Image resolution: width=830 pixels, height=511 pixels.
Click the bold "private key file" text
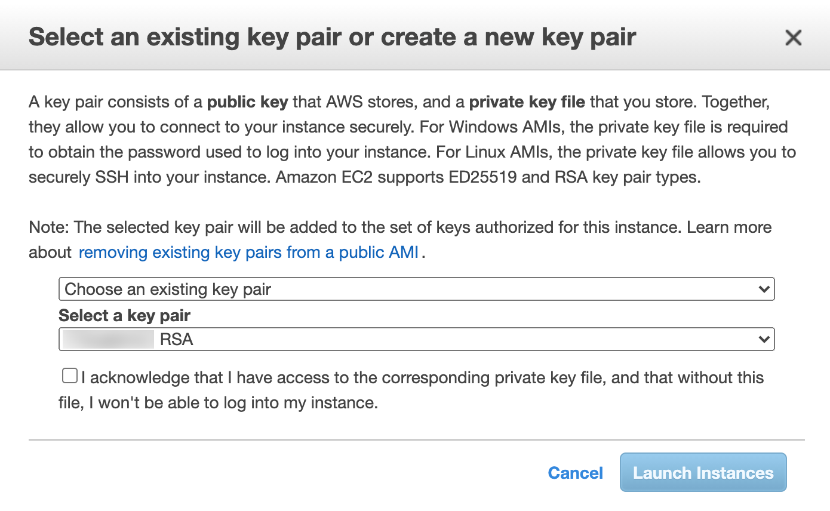pyautogui.click(x=527, y=102)
